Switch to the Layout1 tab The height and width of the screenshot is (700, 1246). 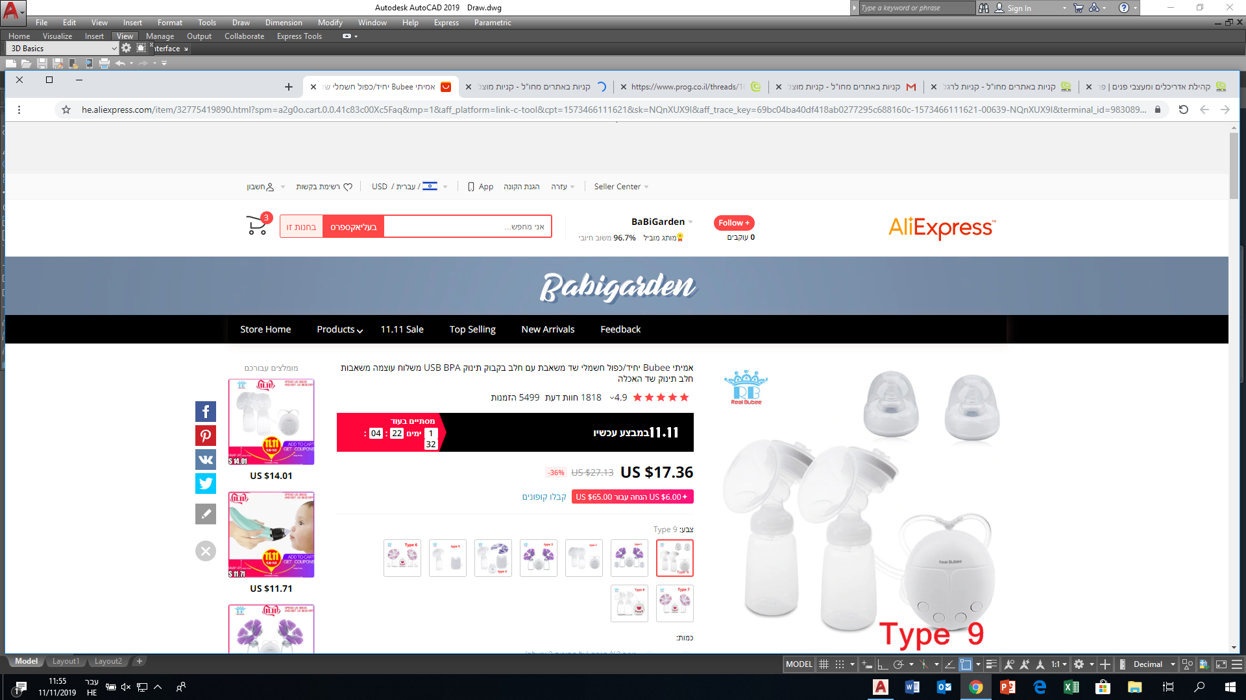click(x=66, y=661)
